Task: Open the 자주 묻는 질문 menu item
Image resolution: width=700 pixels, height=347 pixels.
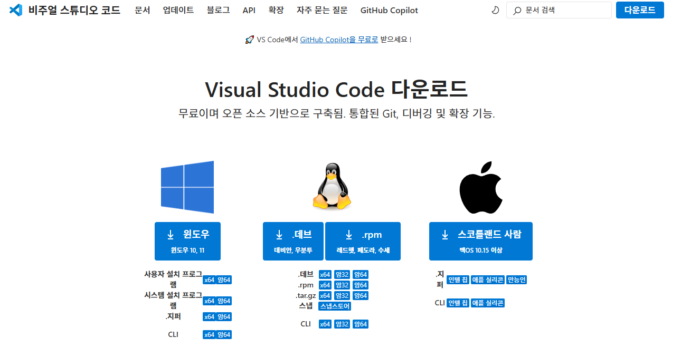Action: [x=322, y=10]
